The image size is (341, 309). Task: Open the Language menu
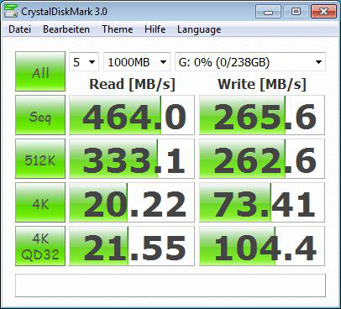tap(199, 29)
